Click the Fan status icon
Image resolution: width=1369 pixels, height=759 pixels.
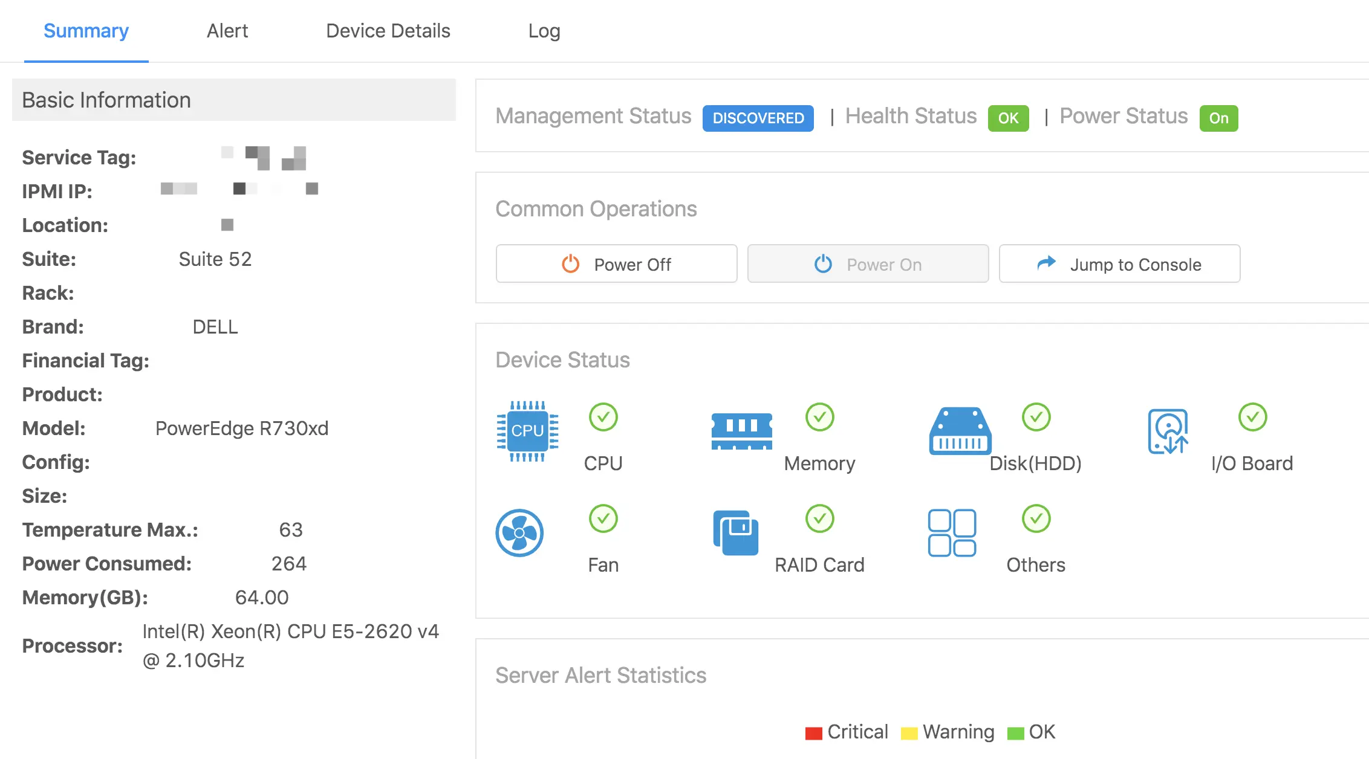(519, 533)
